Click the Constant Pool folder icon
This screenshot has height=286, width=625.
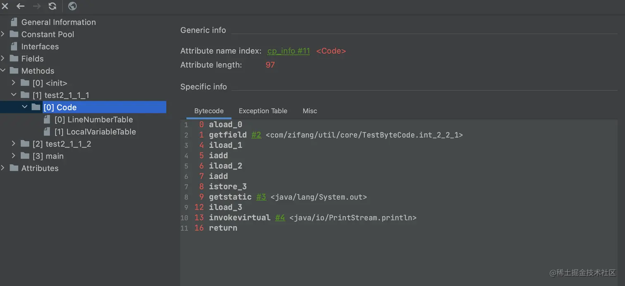(14, 34)
